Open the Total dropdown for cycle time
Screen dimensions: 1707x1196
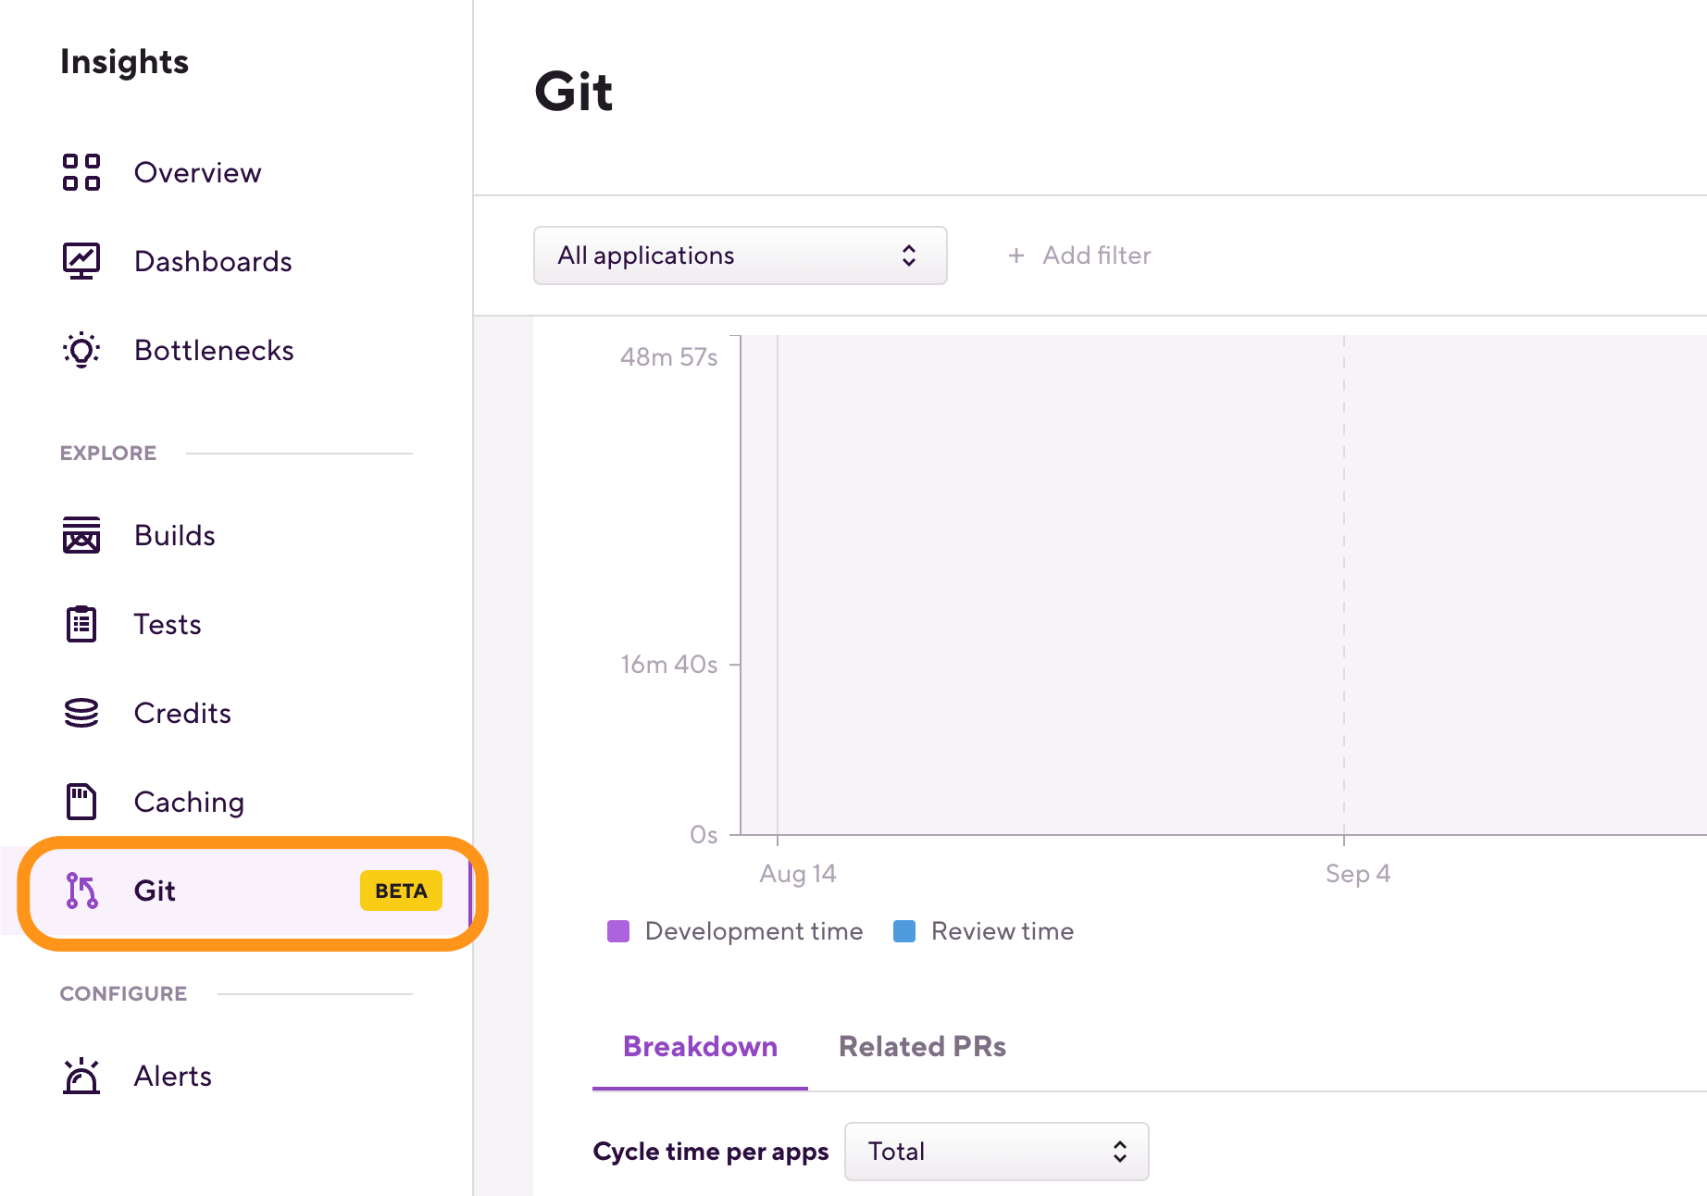[996, 1152]
